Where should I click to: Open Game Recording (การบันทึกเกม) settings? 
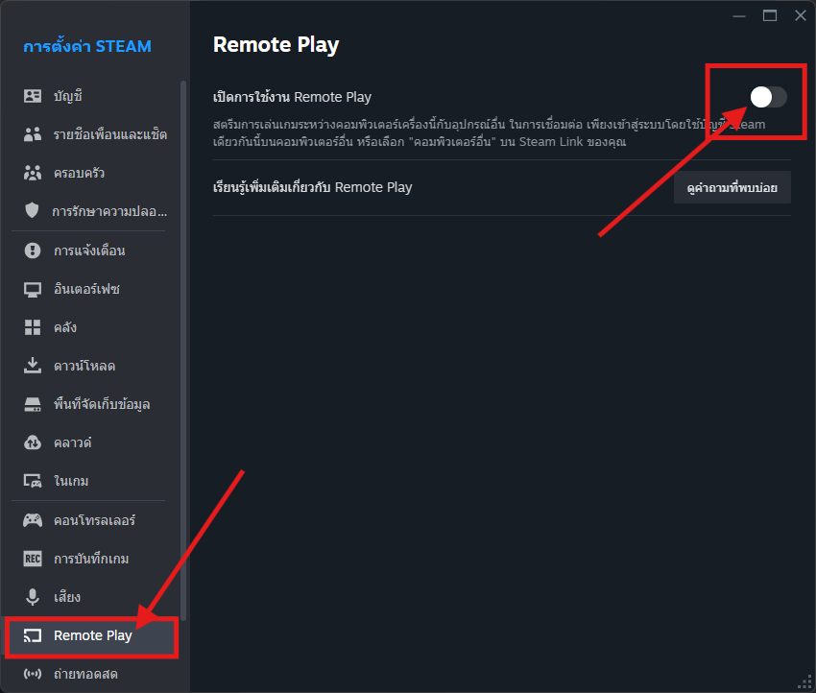point(91,559)
